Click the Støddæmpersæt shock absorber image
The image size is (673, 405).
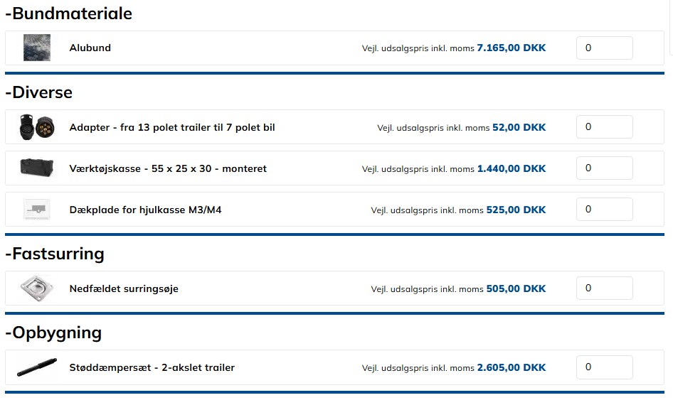pos(36,367)
